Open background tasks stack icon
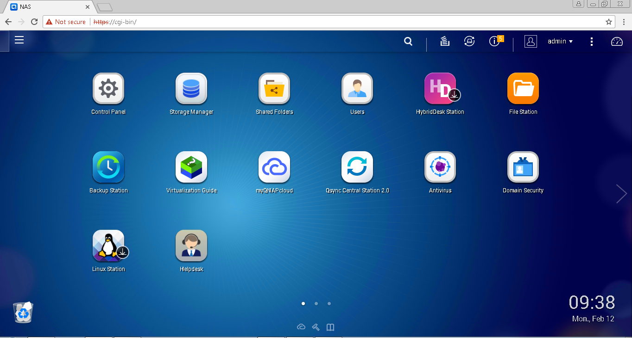Screen dimensions: 632x338 pos(445,41)
